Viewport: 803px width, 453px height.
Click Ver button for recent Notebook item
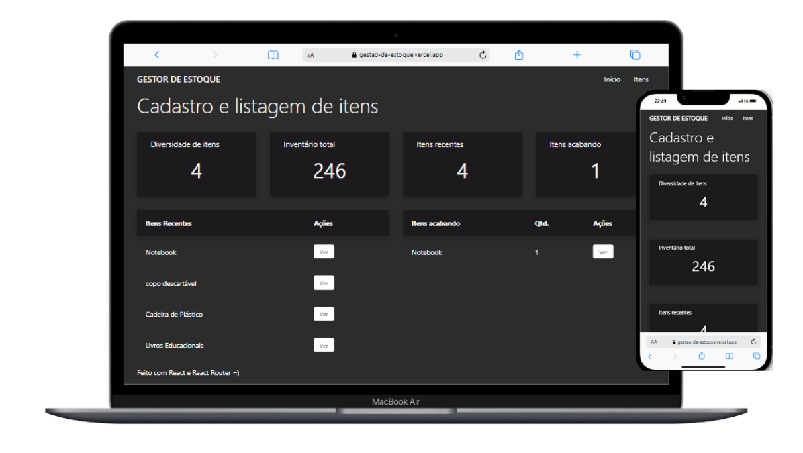[324, 252]
